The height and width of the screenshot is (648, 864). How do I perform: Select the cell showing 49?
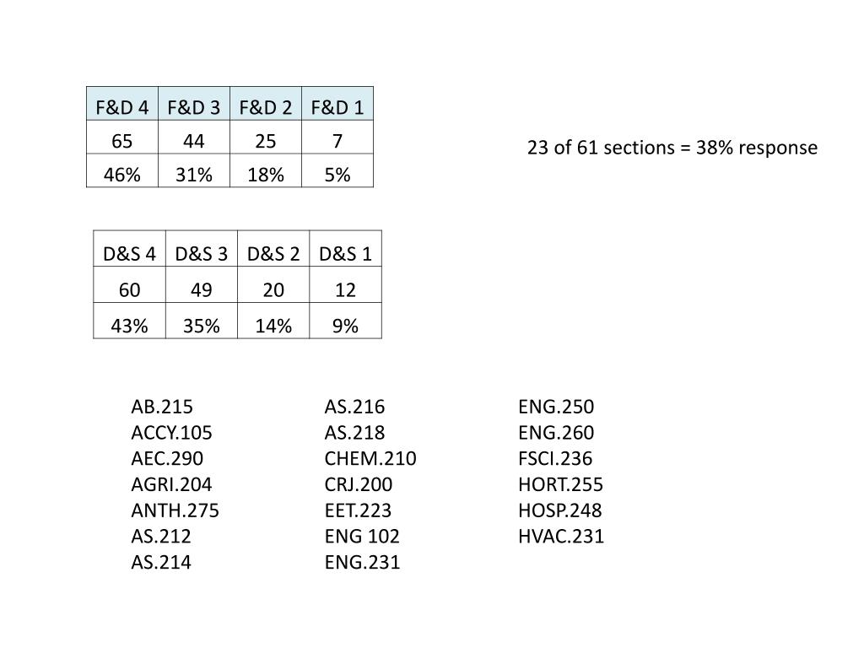[202, 285]
